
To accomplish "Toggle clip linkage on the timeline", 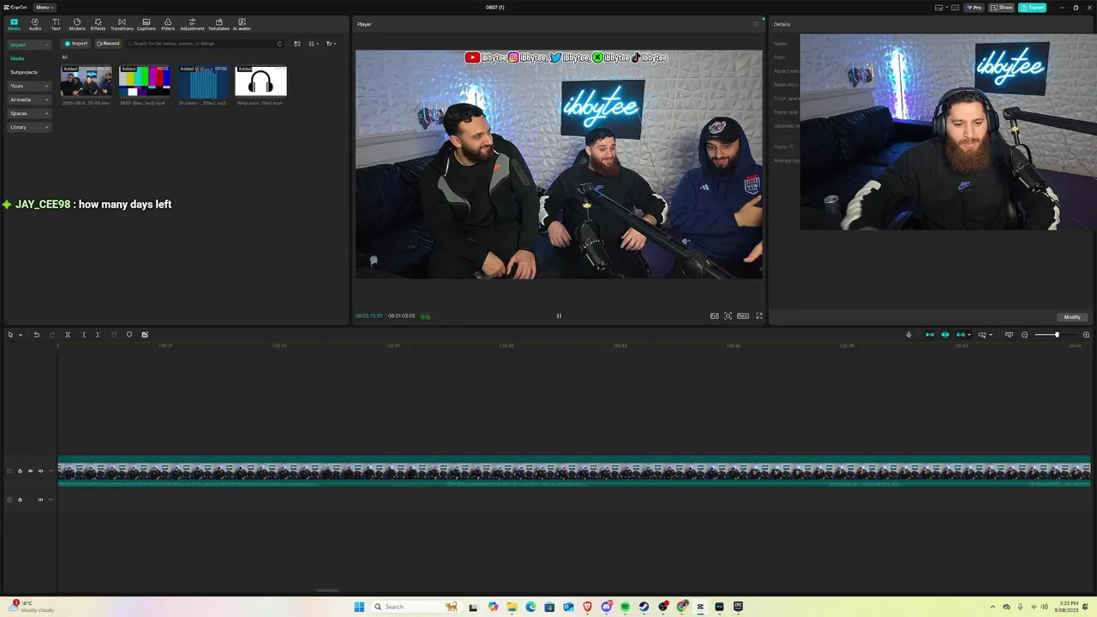I will pyautogui.click(x=961, y=334).
